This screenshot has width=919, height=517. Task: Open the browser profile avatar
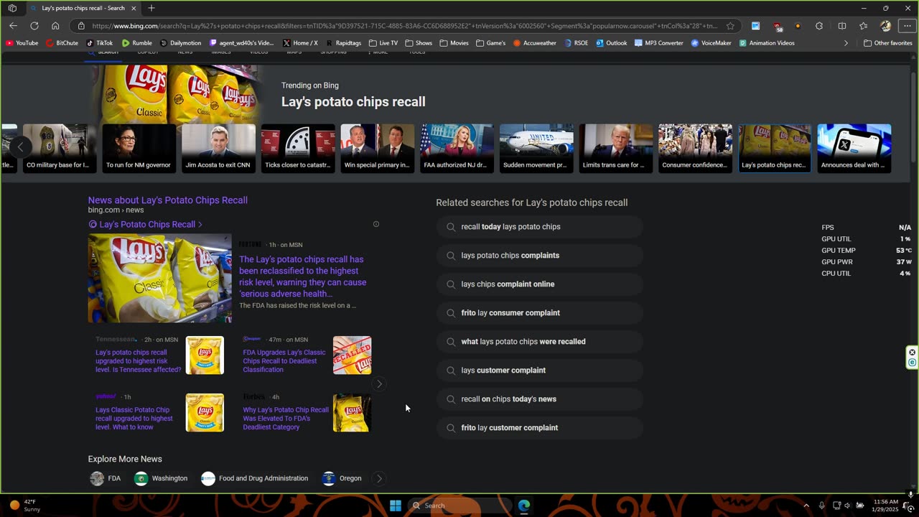click(885, 26)
